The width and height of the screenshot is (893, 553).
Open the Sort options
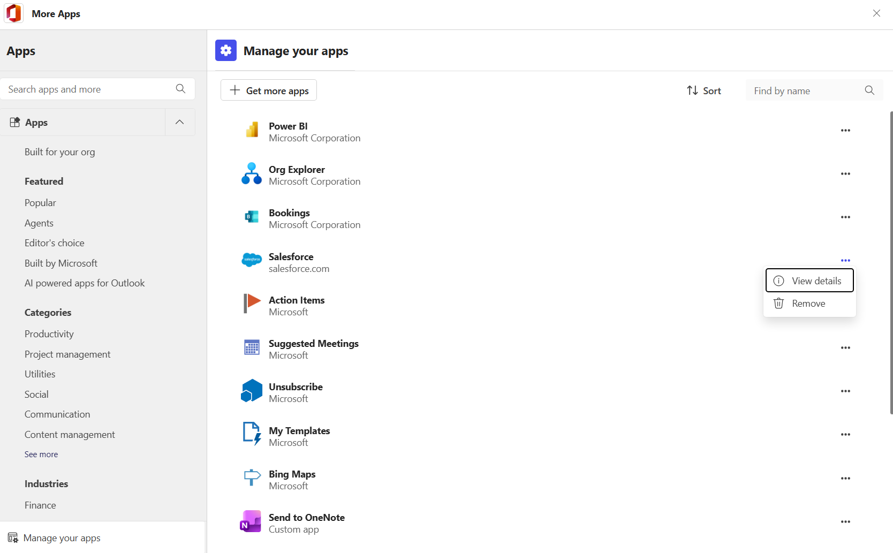point(704,90)
